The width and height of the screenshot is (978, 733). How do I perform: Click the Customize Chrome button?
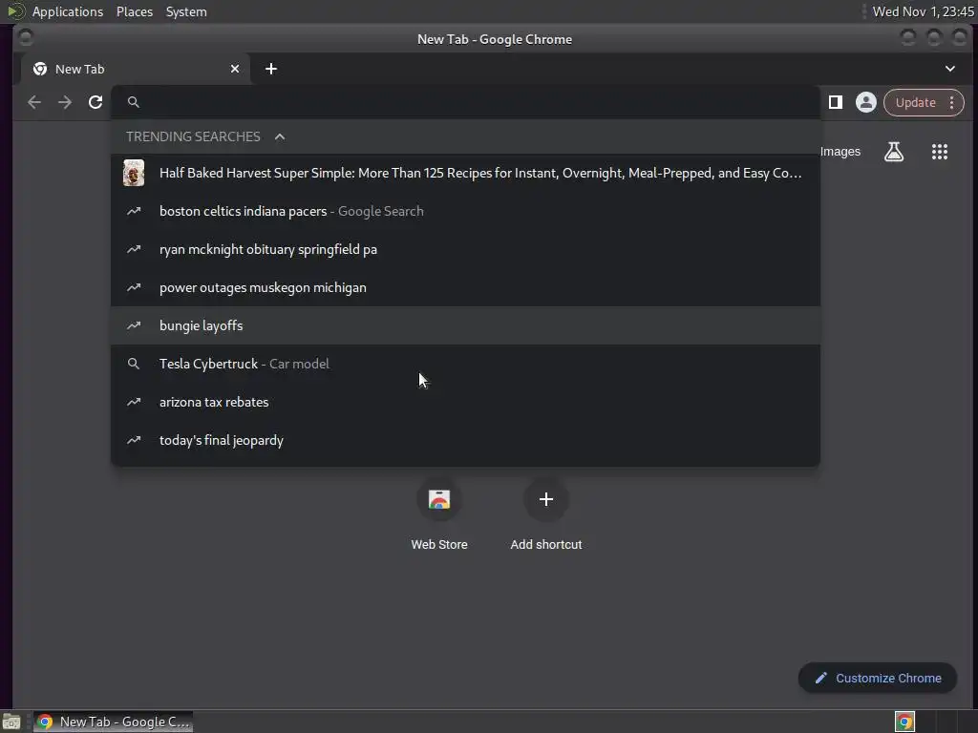[878, 679]
